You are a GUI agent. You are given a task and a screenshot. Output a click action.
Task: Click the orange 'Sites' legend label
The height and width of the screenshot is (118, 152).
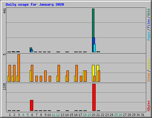tap(149, 77)
